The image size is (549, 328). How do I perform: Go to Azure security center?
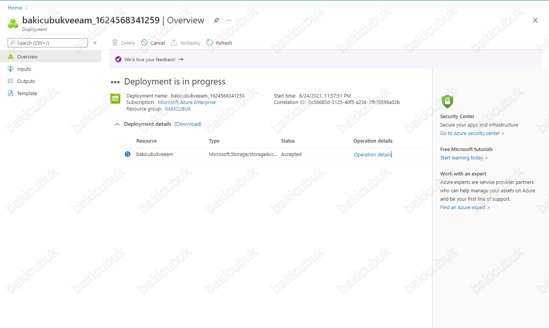pyautogui.click(x=472, y=133)
